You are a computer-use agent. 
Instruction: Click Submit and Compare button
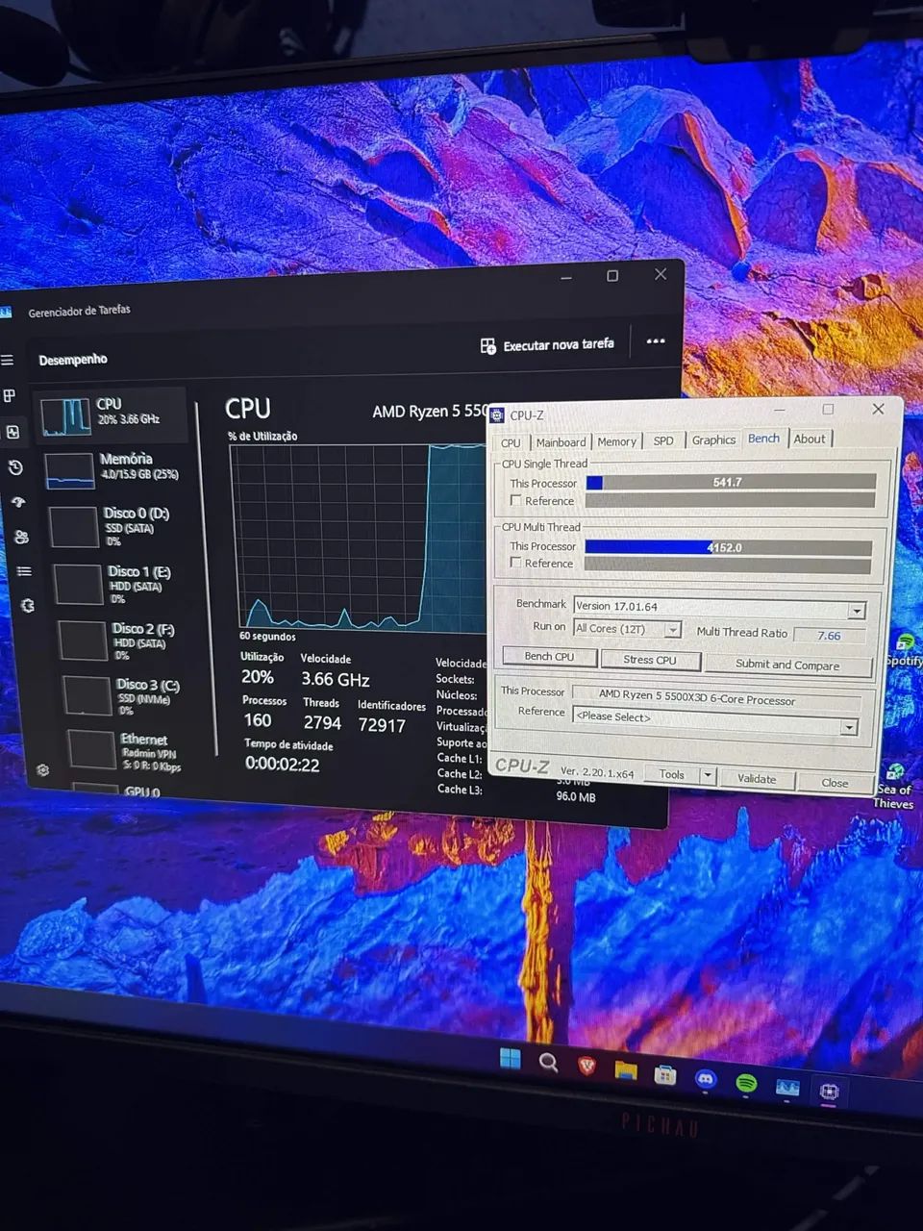tap(788, 665)
